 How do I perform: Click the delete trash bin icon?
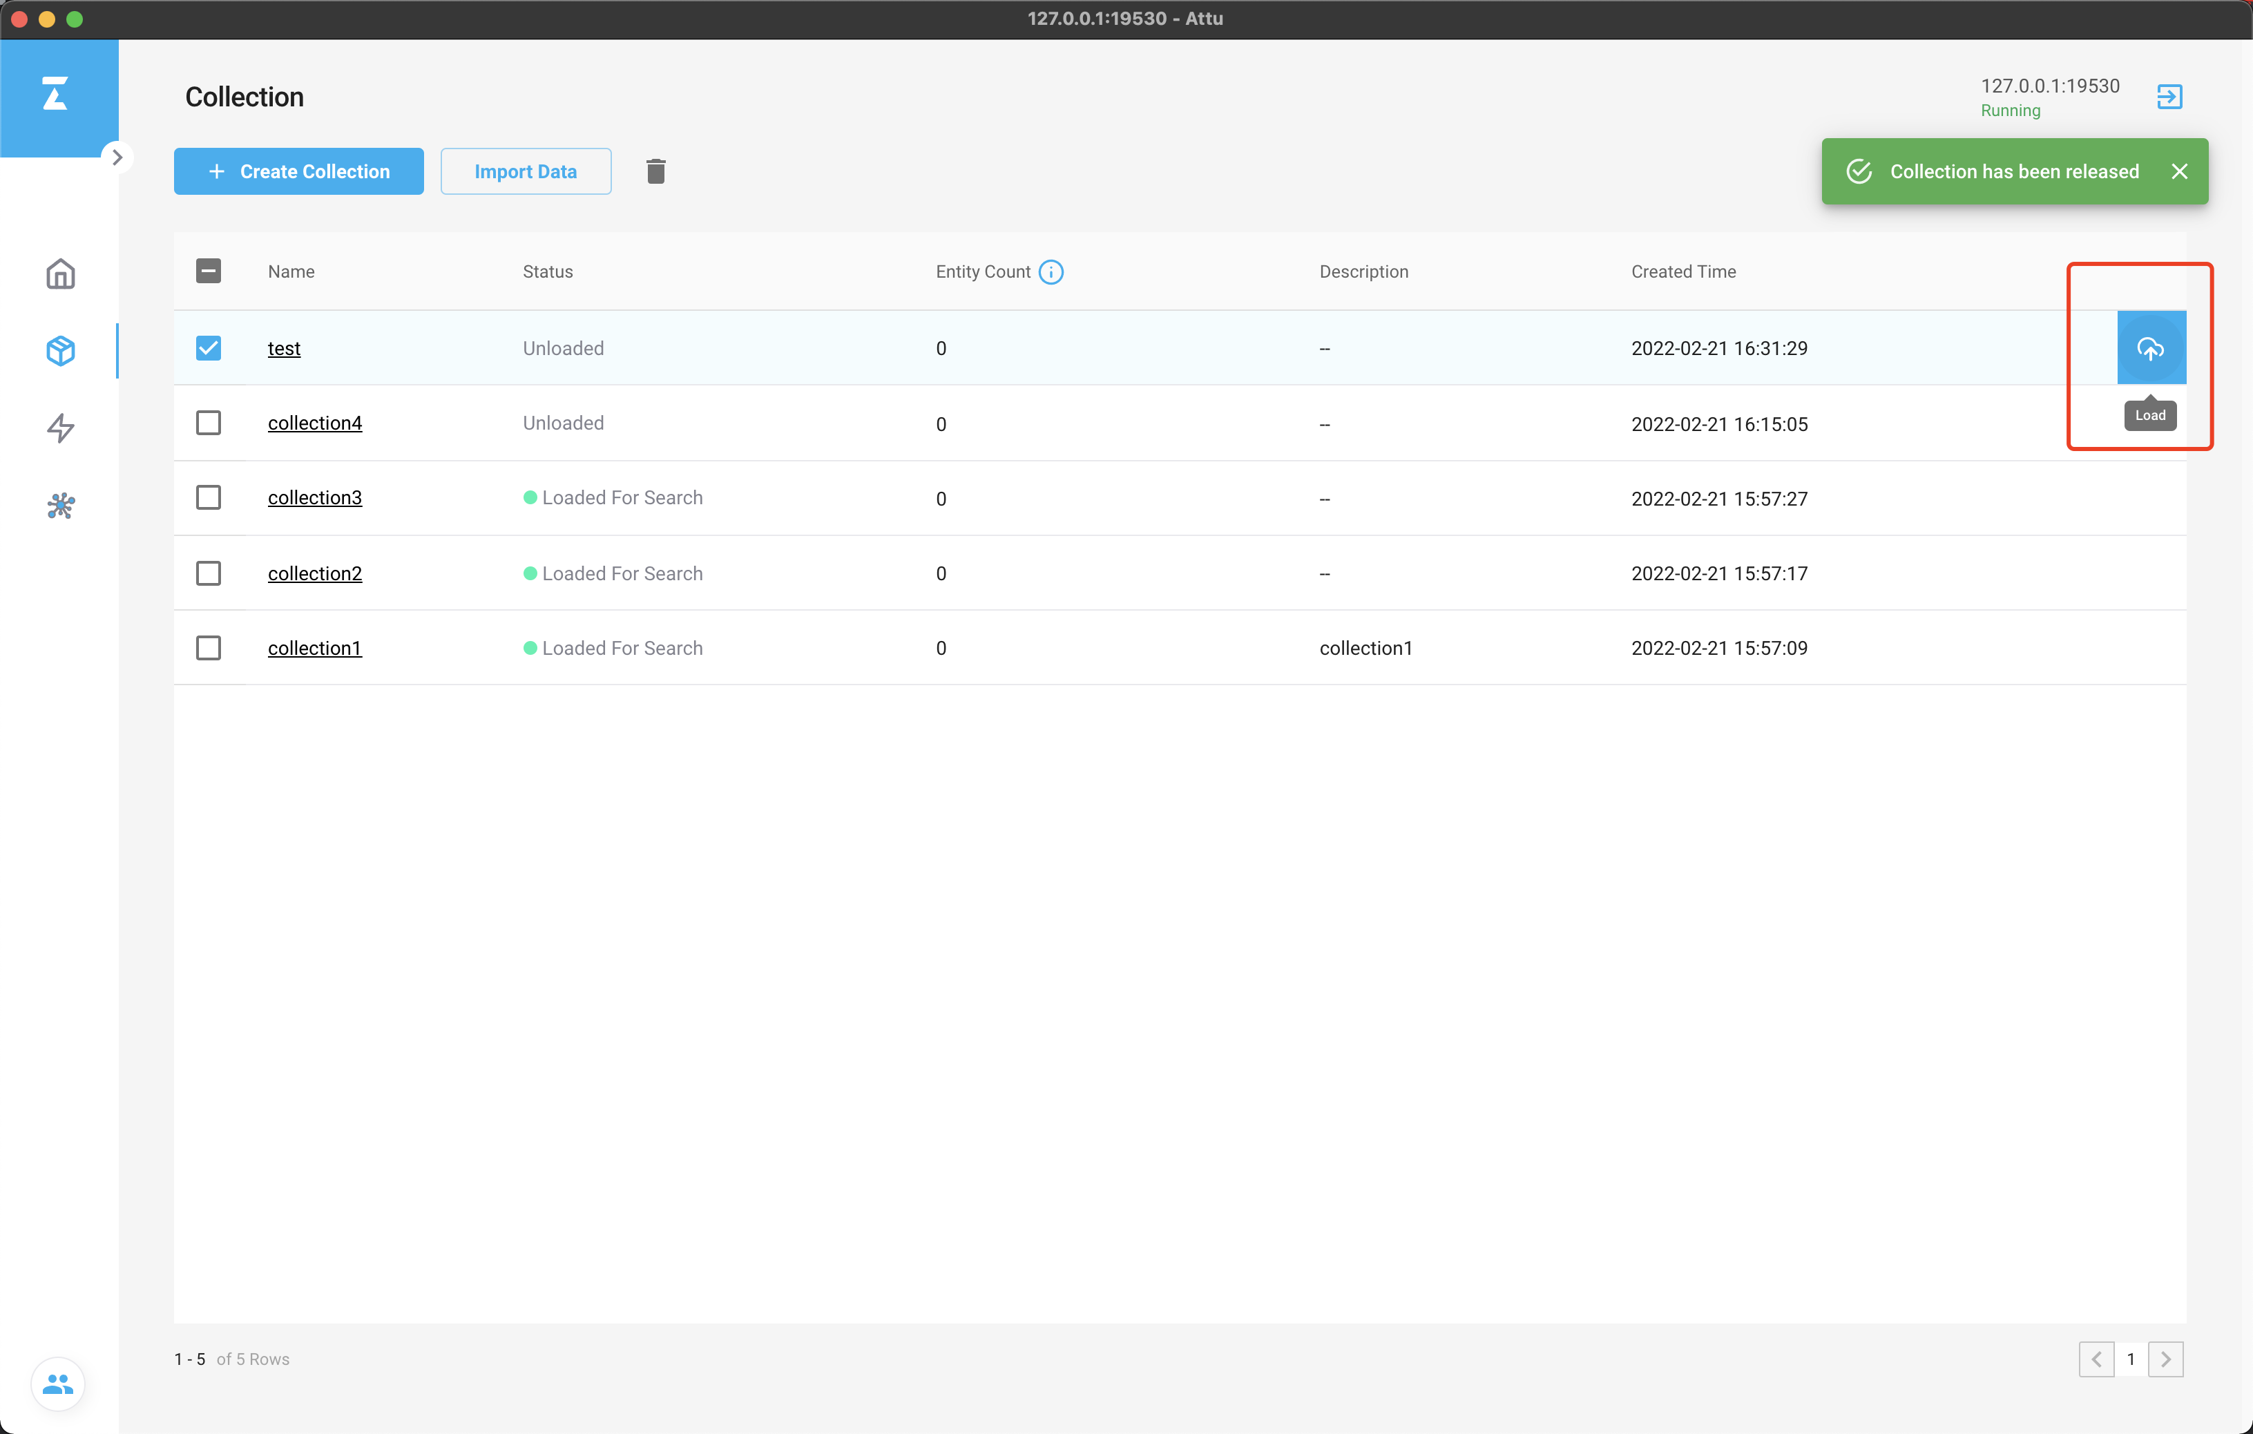coord(655,171)
